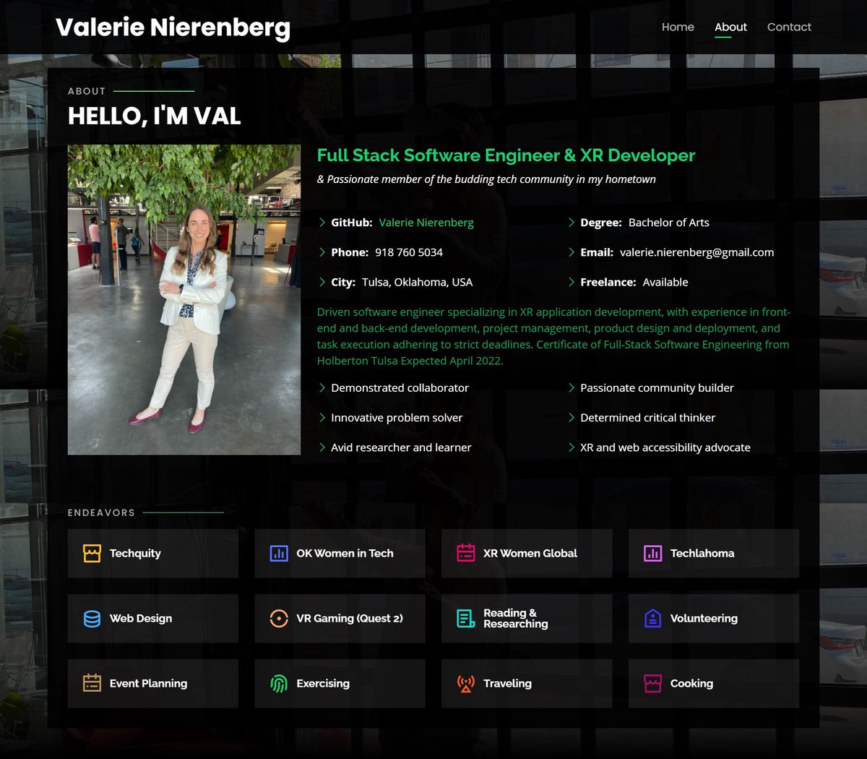Image resolution: width=867 pixels, height=759 pixels.
Task: Click the chevron beside Determined critical thinker
Action: [571, 418]
